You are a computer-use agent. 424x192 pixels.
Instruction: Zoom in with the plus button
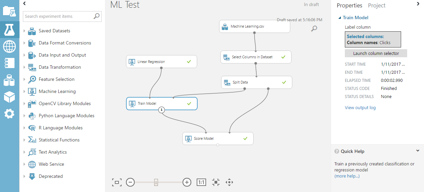[x=187, y=182]
